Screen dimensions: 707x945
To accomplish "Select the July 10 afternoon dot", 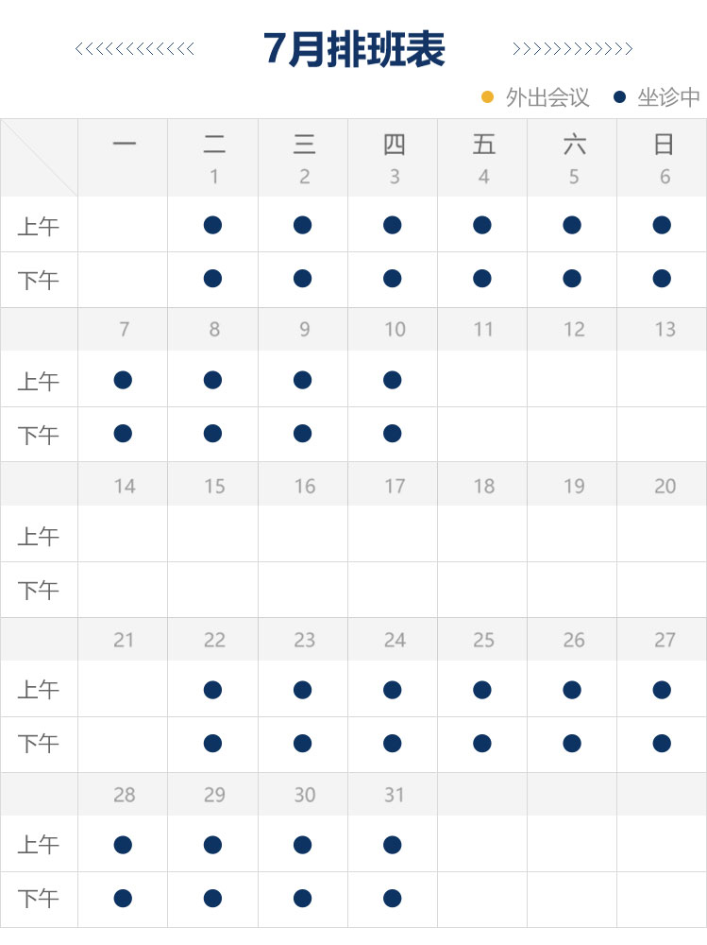I will [x=392, y=434].
